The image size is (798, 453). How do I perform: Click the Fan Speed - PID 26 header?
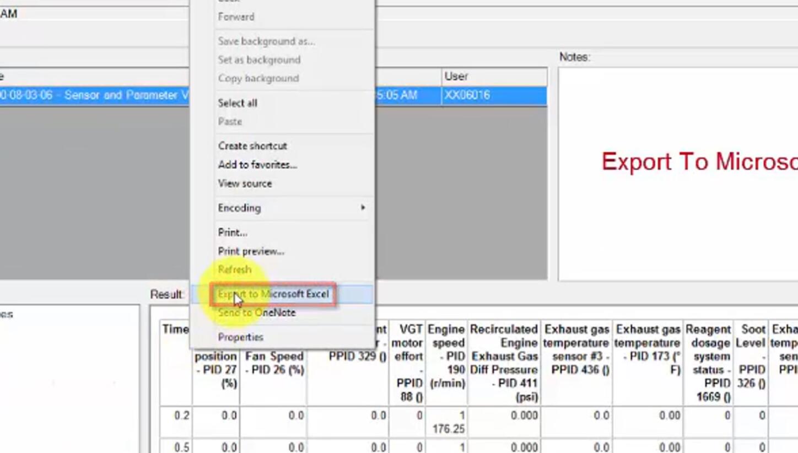(274, 363)
